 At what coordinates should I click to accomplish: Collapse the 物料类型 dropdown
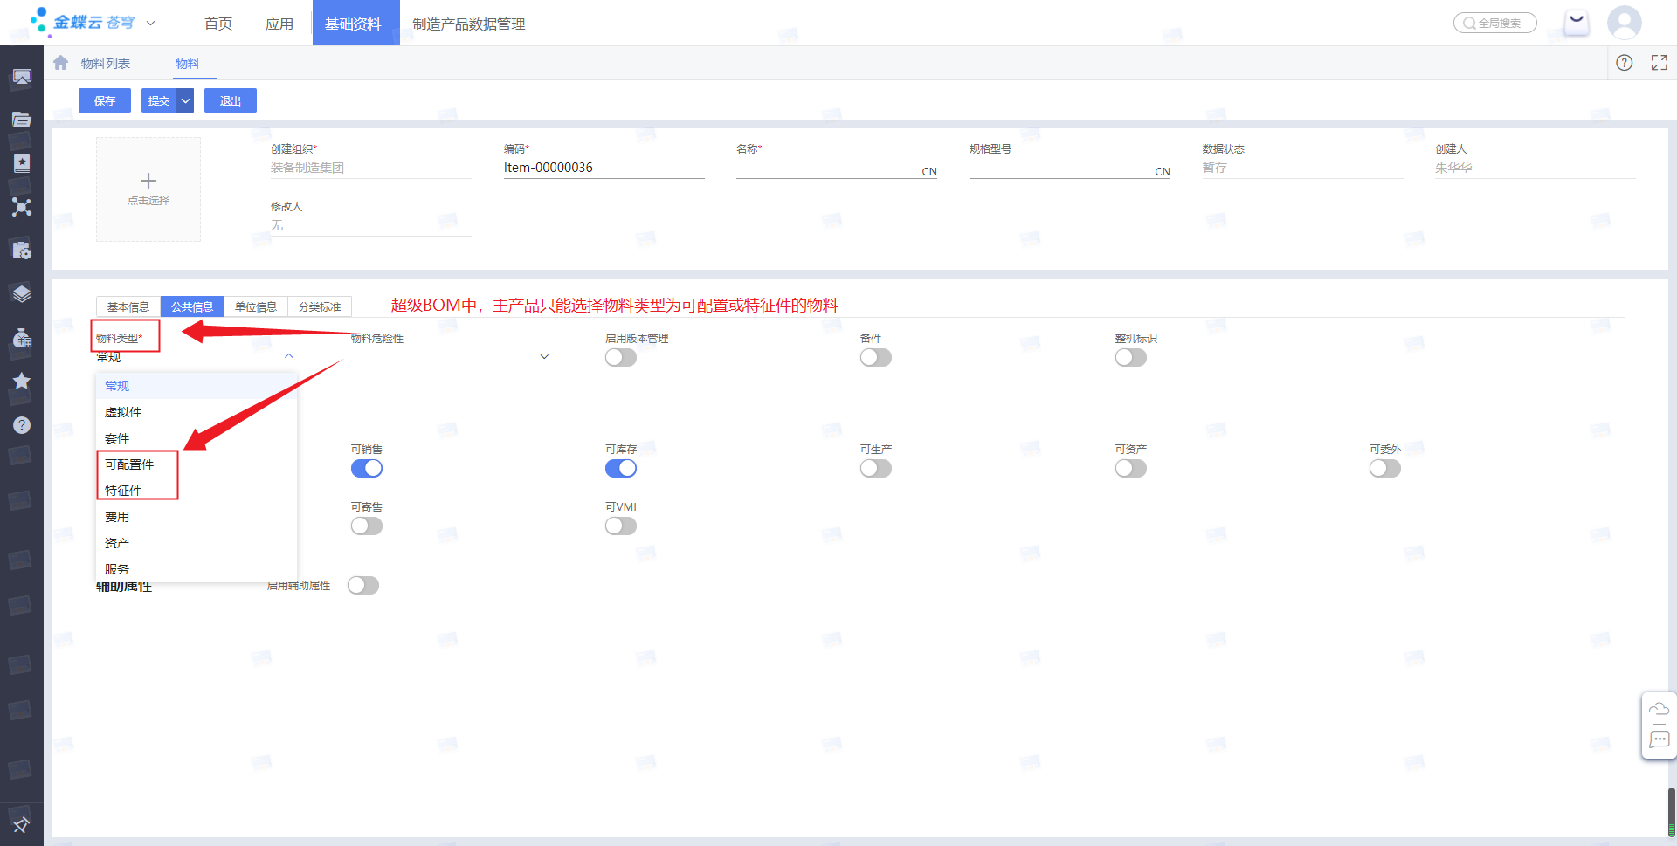coord(289,356)
